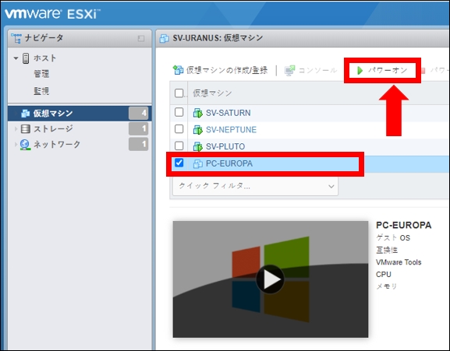Click the SV-URANUS: 仮想マシン title
The width and height of the screenshot is (450, 351).
[218, 38]
